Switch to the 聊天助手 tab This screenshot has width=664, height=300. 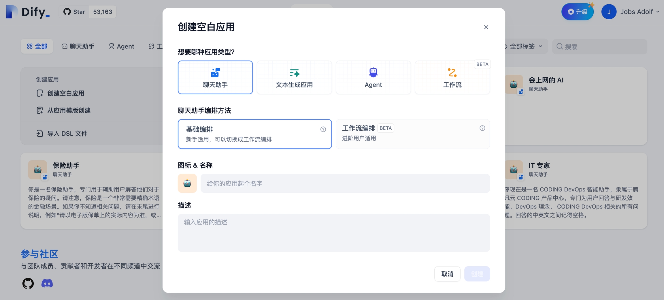[x=78, y=46]
